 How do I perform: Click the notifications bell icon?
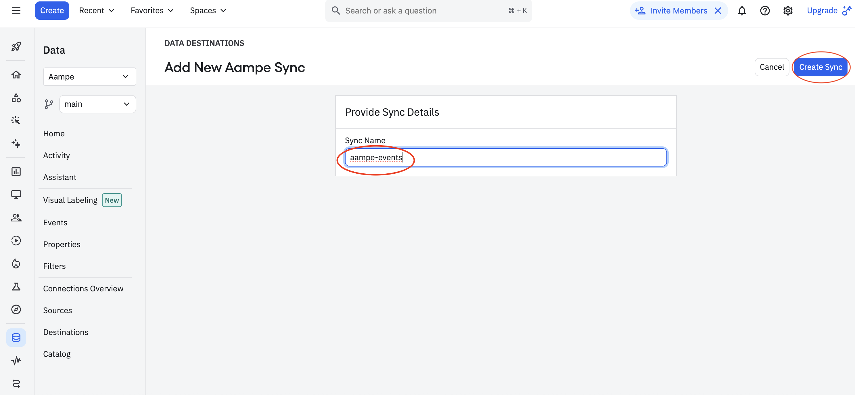point(742,11)
